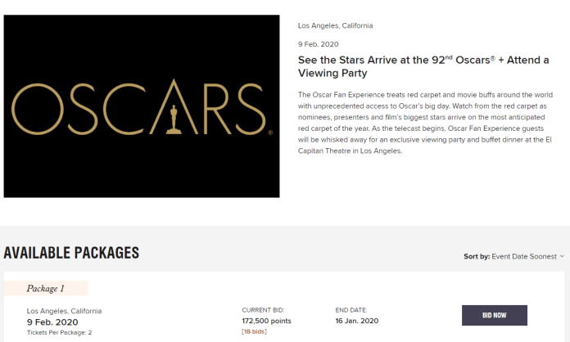Click the AVAILABLE PACKAGES heading
Screen dimensions: 570x342
[x=71, y=253]
